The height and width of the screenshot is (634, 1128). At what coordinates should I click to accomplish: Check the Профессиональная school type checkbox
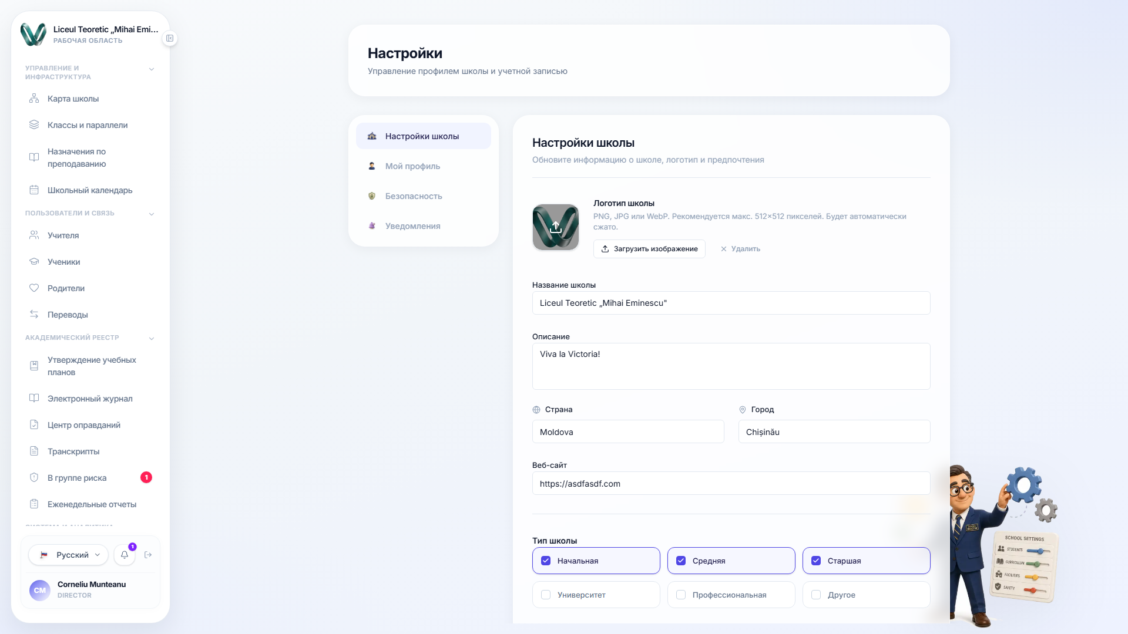click(681, 595)
